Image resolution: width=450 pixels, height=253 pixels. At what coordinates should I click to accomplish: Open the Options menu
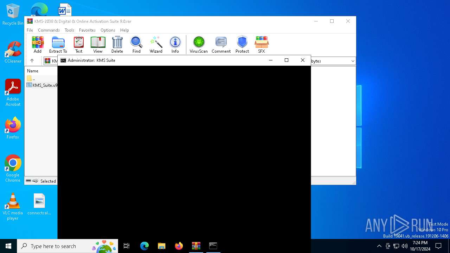pyautogui.click(x=108, y=30)
